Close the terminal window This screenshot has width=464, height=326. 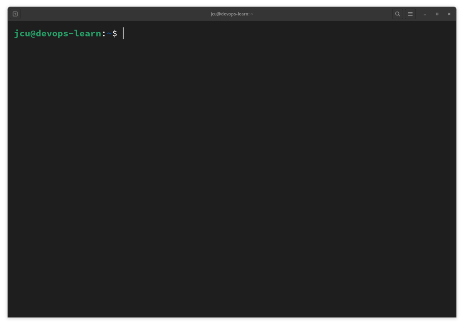click(x=449, y=14)
